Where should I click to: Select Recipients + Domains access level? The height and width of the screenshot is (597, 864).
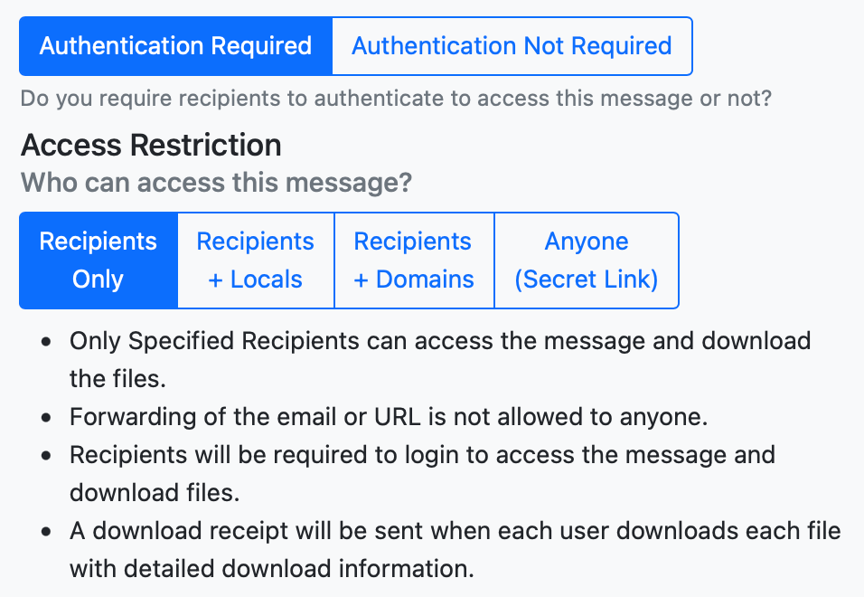click(x=413, y=261)
